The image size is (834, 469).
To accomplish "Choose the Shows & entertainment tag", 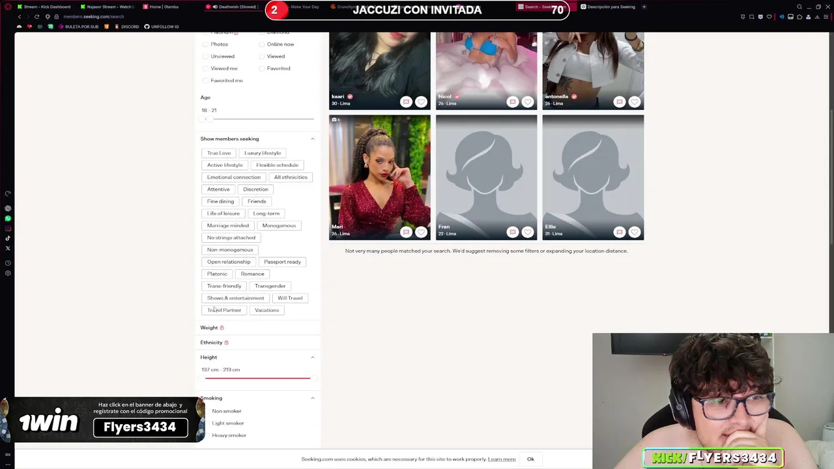I will pyautogui.click(x=235, y=298).
